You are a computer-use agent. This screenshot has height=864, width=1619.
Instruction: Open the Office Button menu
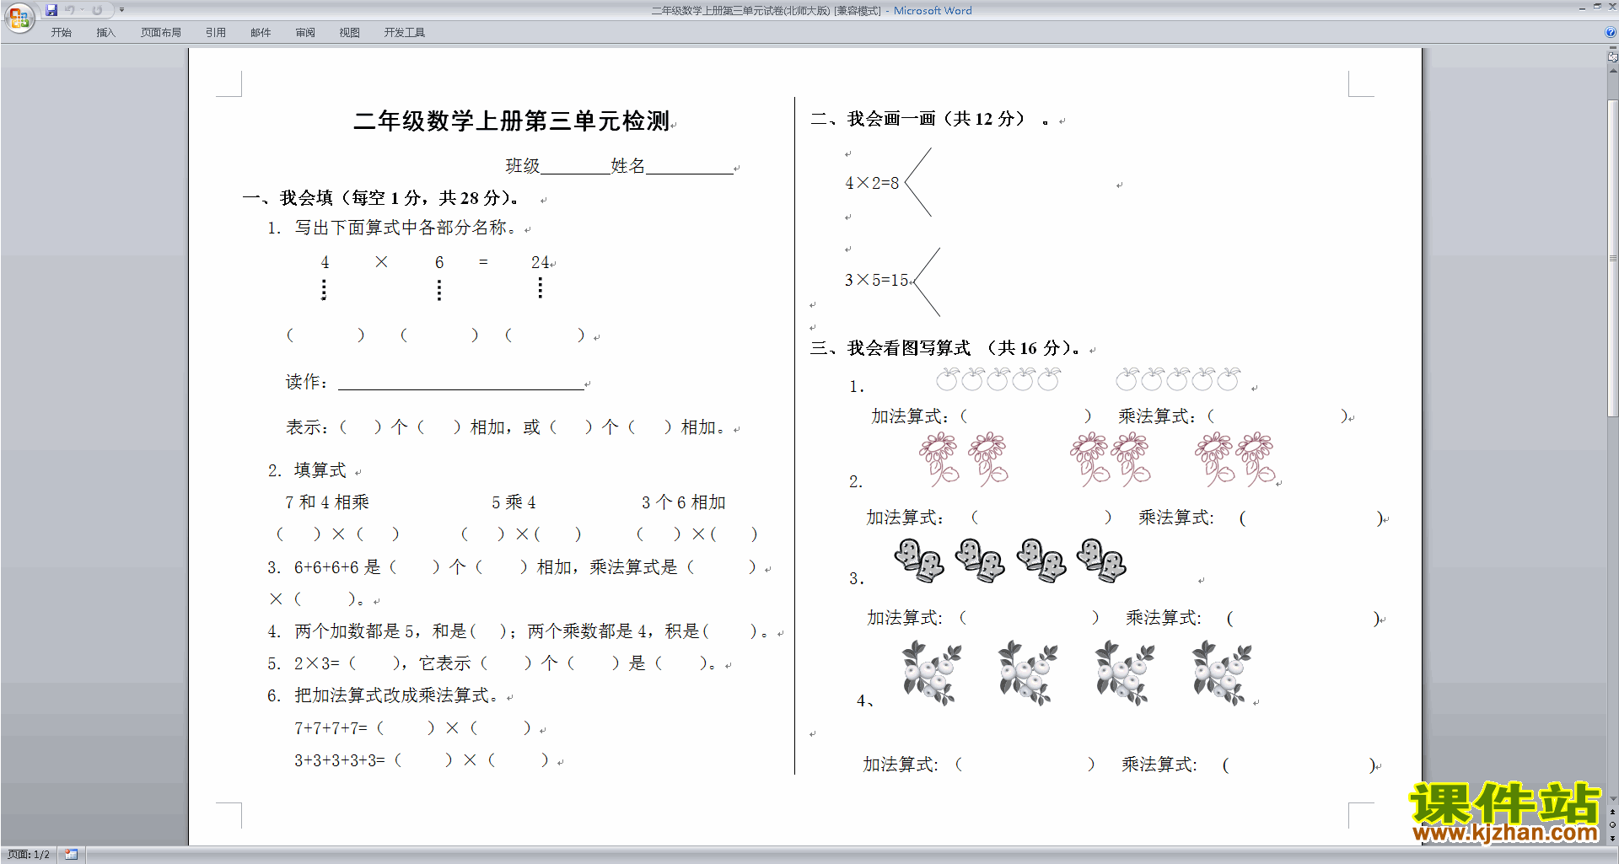[19, 17]
